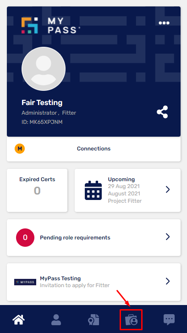Open the Expired Certs card
Viewport: 187px width, 333px height.
[37, 190]
